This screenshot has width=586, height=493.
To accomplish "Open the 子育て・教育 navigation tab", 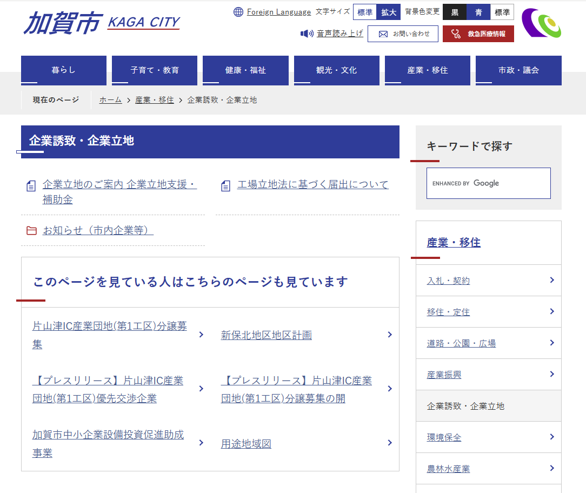I will [x=155, y=70].
